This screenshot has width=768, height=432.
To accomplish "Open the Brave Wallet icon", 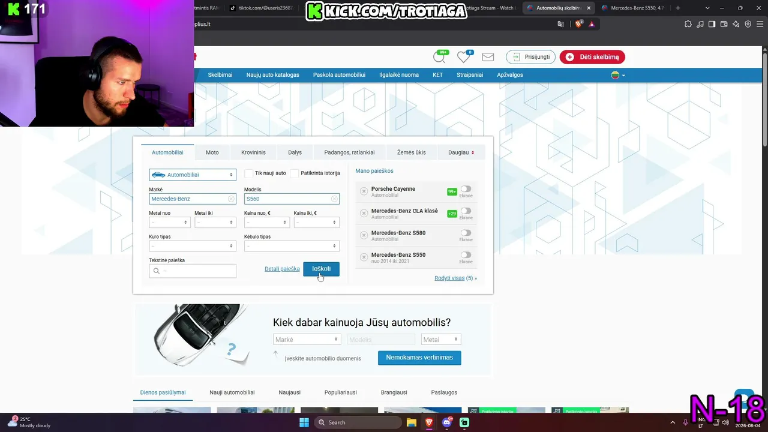I will coord(724,24).
